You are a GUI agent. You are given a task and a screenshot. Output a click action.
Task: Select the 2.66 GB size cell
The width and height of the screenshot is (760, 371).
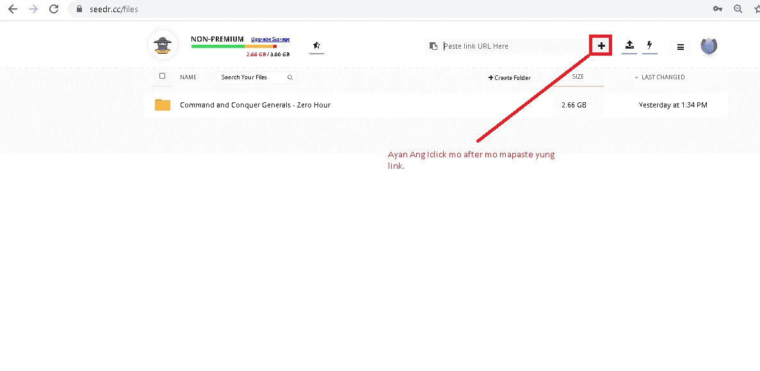tap(574, 105)
